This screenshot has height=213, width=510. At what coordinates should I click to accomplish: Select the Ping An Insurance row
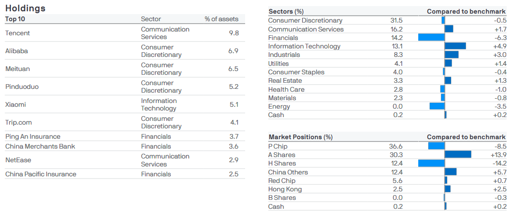(33, 136)
